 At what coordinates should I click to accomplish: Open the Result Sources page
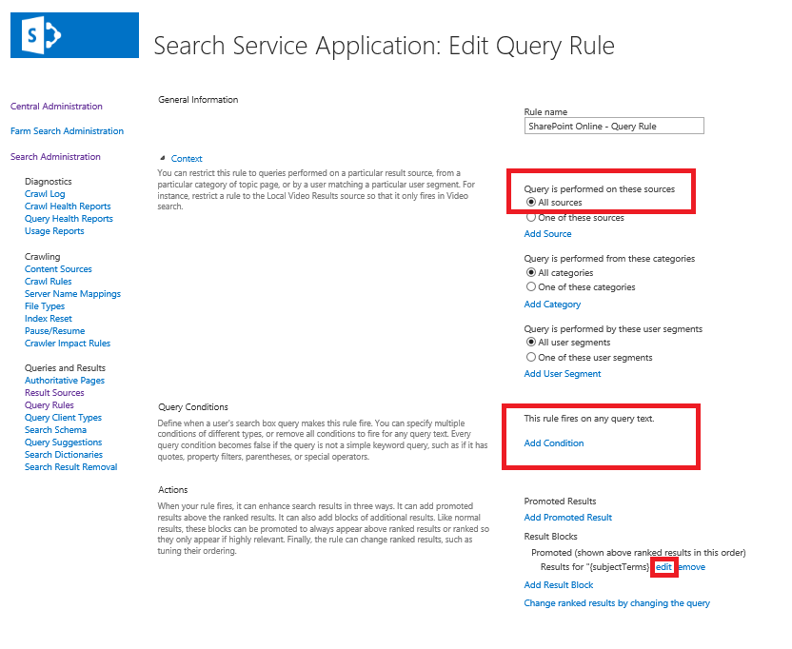(54, 392)
